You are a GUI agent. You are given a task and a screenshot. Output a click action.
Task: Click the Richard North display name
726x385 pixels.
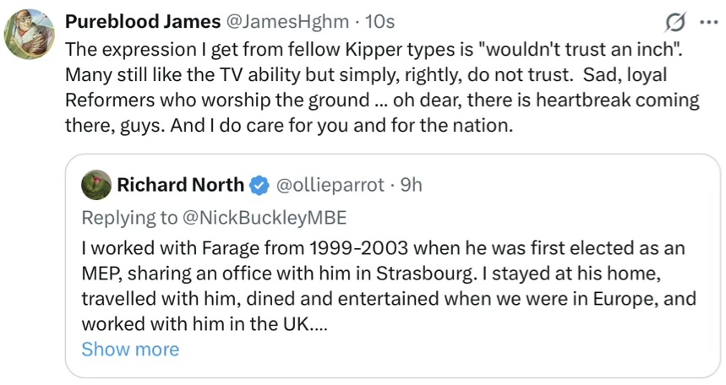(x=180, y=185)
